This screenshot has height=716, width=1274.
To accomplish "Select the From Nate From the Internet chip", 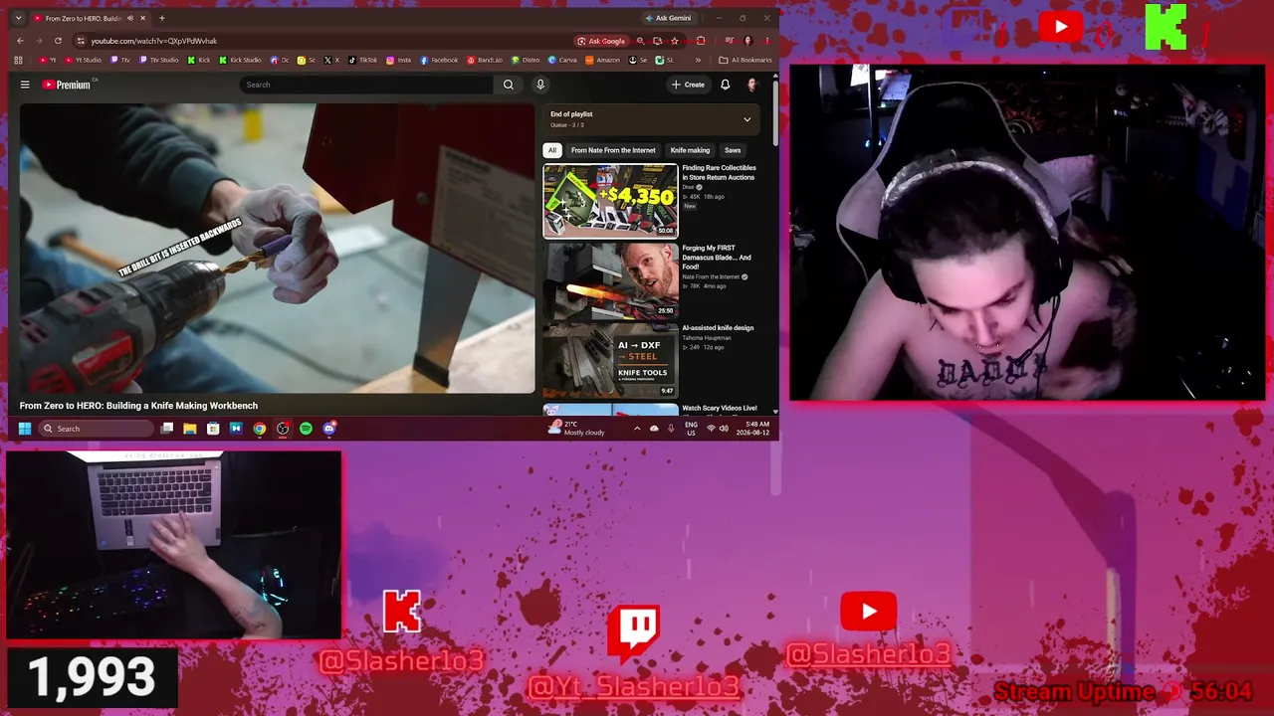I will click(613, 150).
